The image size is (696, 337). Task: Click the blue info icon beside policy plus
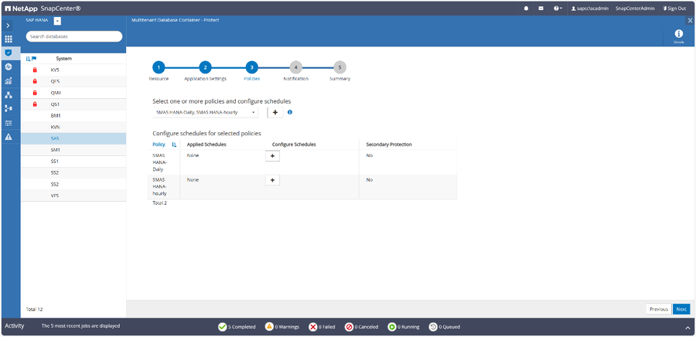290,112
